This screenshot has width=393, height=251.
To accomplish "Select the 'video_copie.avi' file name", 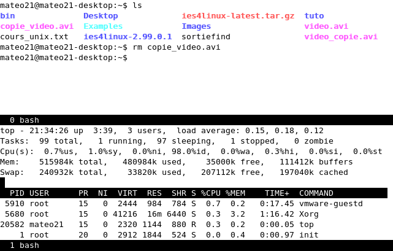I will click(341, 37).
